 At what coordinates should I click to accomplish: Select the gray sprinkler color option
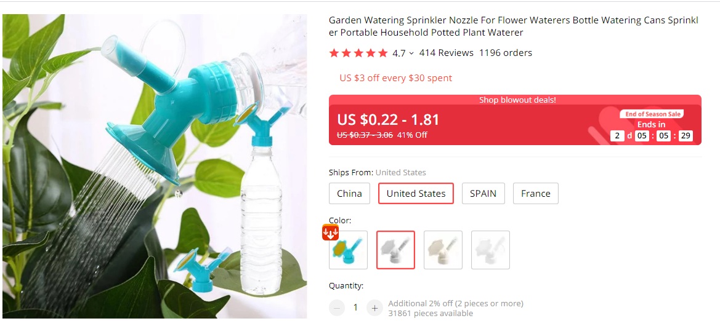pyautogui.click(x=396, y=250)
